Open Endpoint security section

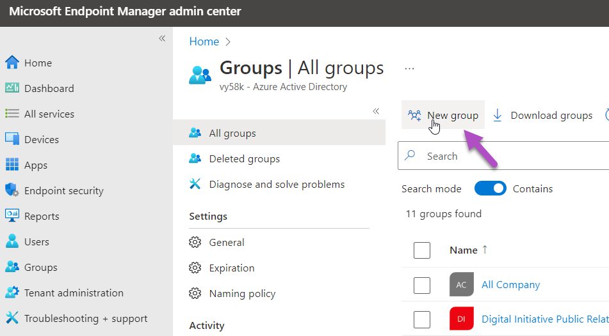[x=63, y=190]
